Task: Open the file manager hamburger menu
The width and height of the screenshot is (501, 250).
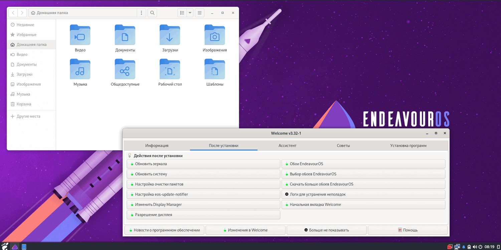Action: (199, 13)
